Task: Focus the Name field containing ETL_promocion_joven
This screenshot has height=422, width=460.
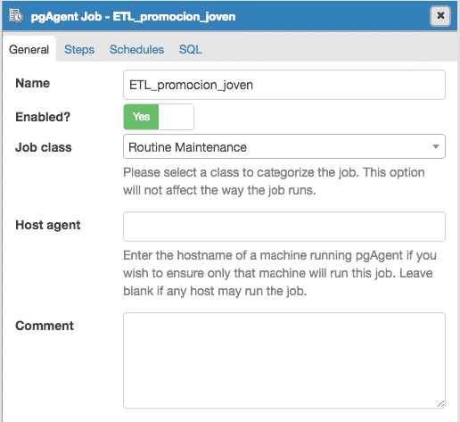Action: (284, 85)
